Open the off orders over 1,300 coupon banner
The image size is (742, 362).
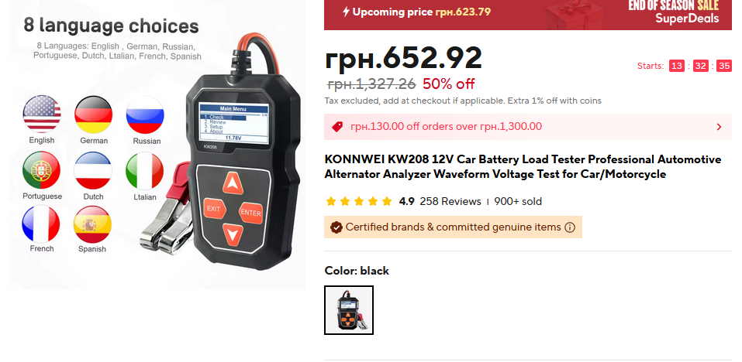[528, 127]
